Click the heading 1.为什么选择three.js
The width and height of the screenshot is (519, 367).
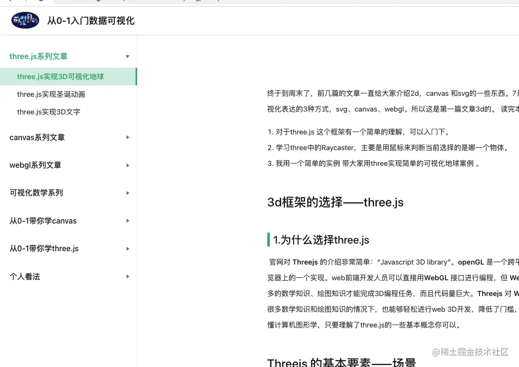(x=321, y=240)
